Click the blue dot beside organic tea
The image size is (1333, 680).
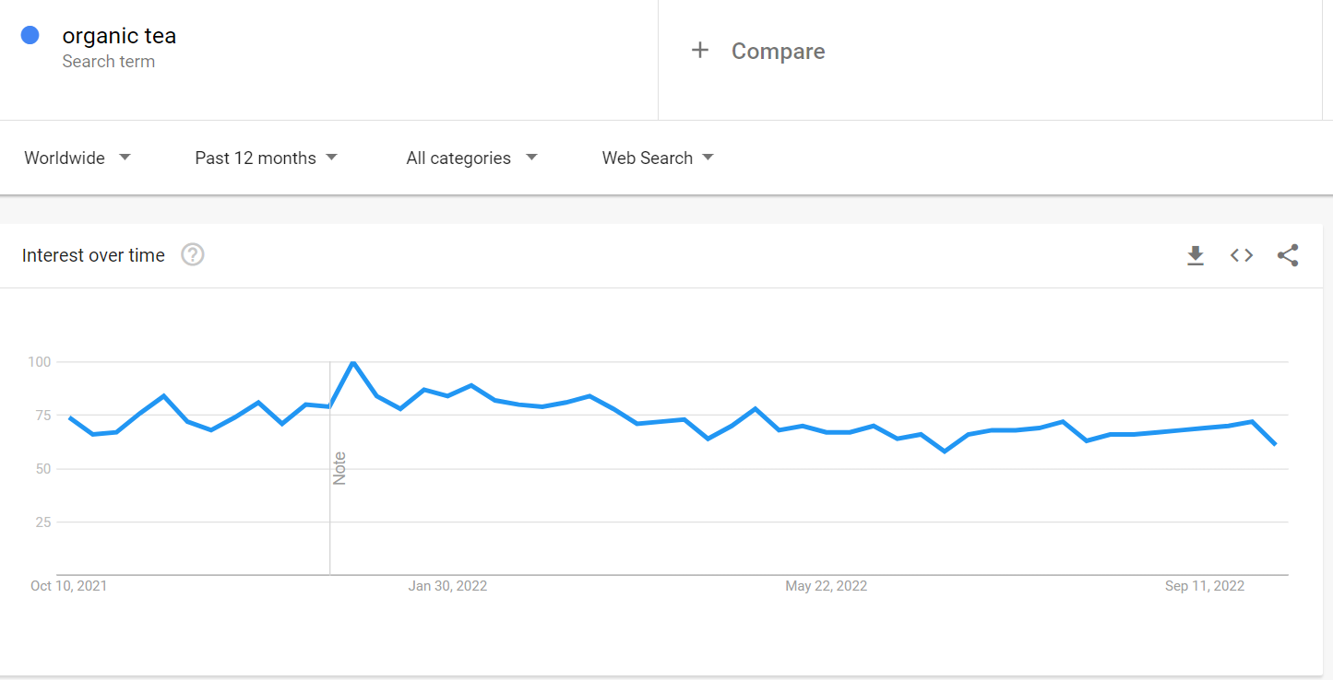[30, 35]
